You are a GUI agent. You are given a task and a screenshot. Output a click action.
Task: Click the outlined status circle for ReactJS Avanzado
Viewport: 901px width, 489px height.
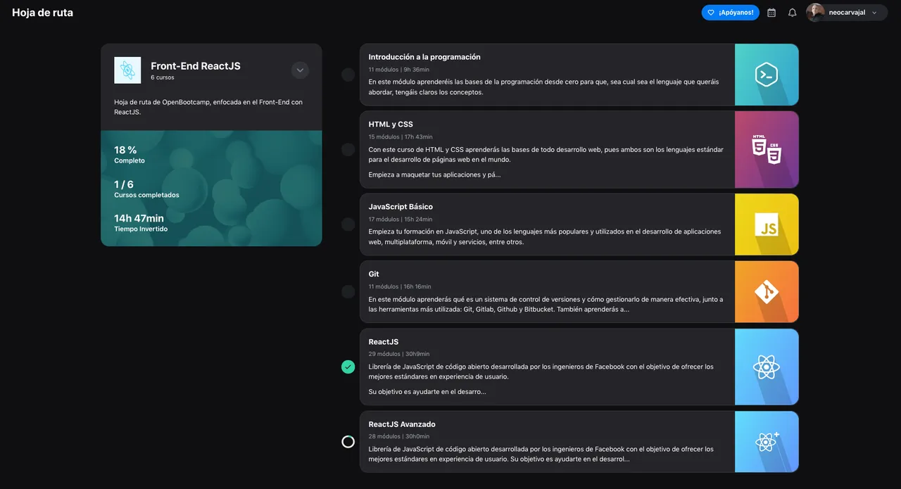pos(348,442)
